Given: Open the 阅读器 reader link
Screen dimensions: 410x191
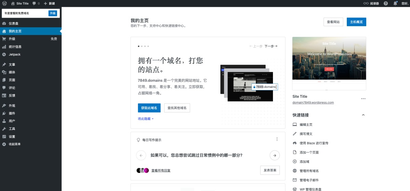Looking at the screenshot, I should click(371, 3).
